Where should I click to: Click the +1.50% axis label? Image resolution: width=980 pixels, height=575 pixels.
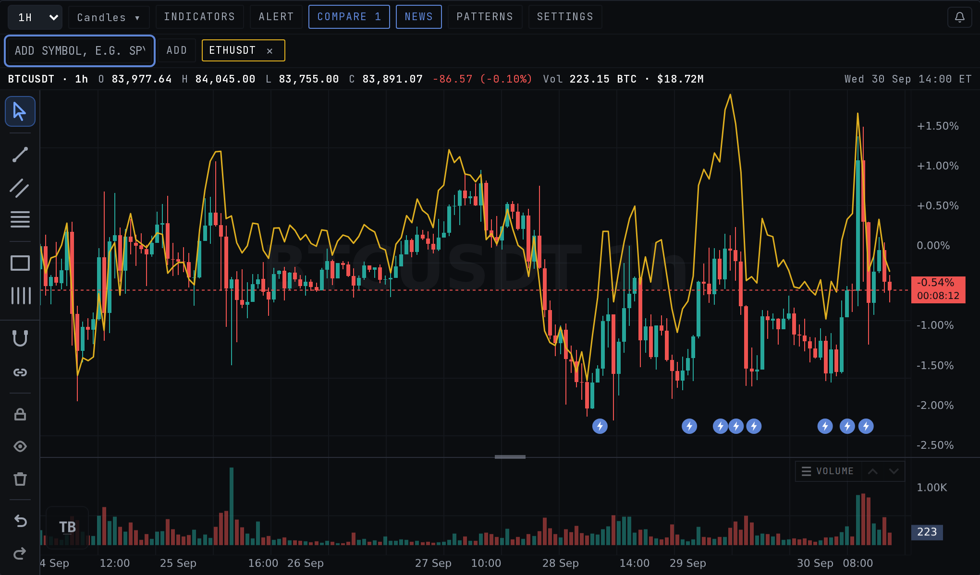937,126
